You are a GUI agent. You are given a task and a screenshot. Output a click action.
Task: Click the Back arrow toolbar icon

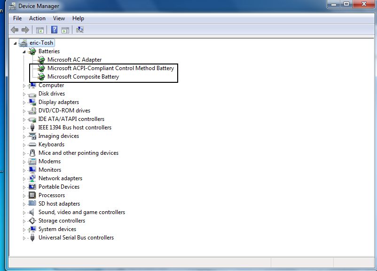(15, 30)
